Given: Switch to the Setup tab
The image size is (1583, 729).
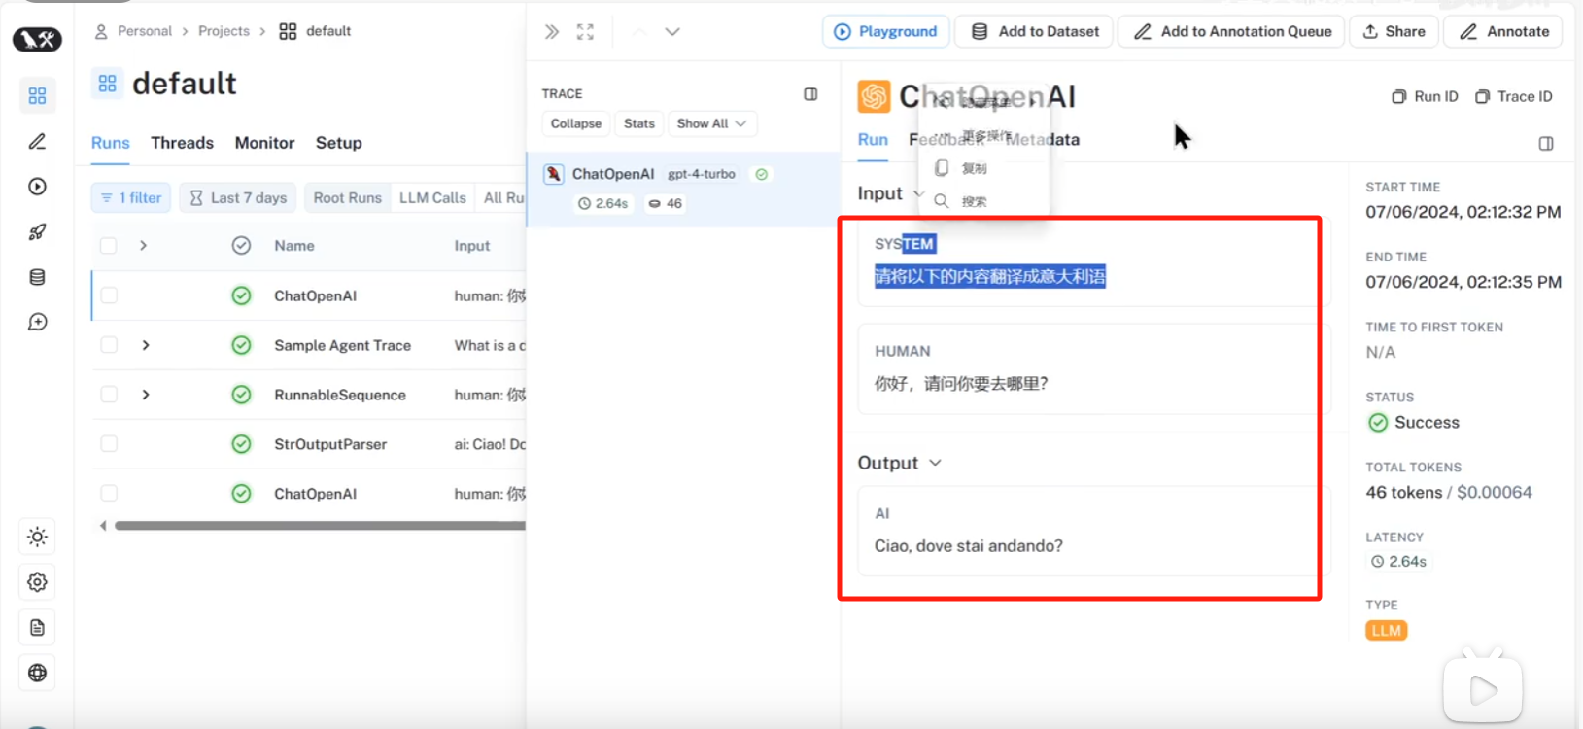Looking at the screenshot, I should [338, 143].
